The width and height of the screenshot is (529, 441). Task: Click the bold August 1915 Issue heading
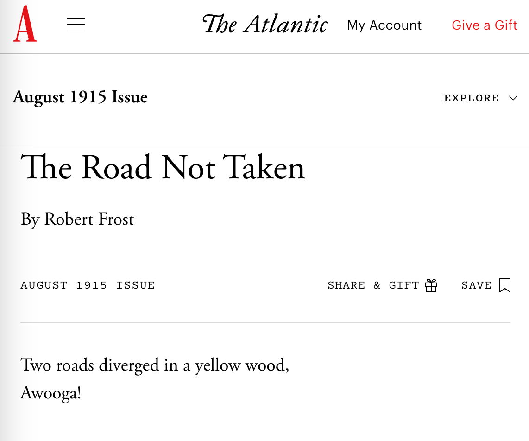(80, 97)
